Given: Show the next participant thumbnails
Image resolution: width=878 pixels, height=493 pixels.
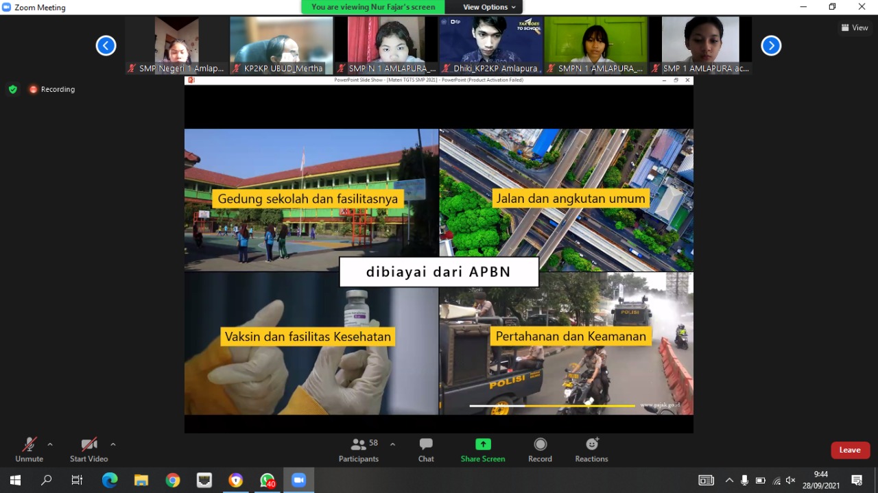Looking at the screenshot, I should [771, 46].
